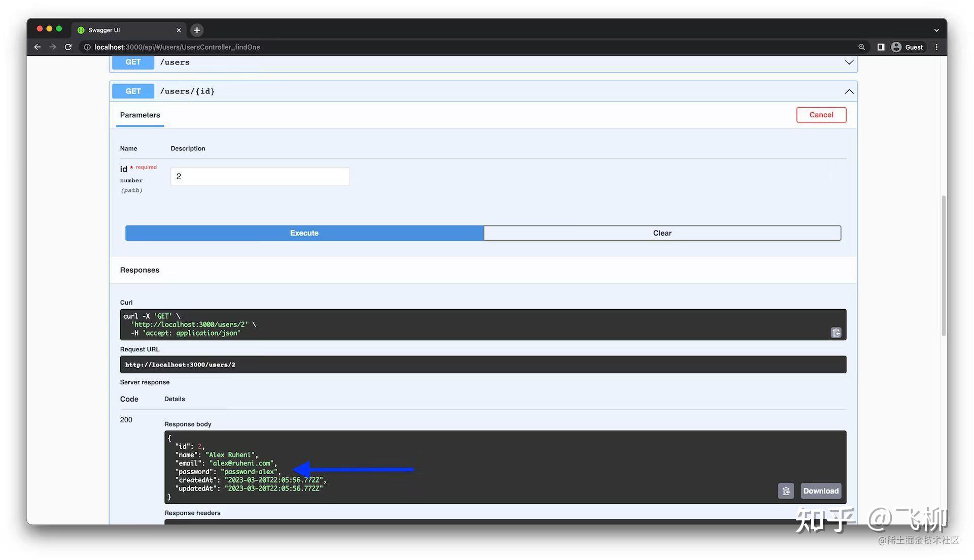The image size is (974, 560).
Task: Toggle visibility of server response code 200
Action: click(126, 419)
